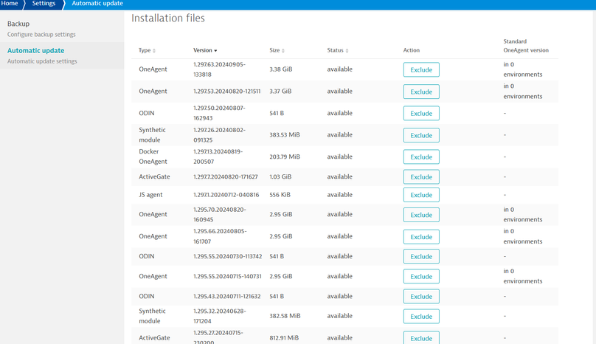Image resolution: width=596 pixels, height=344 pixels.
Task: Exclude OneAgent 1.297.63 installation file
Action: [x=421, y=69]
